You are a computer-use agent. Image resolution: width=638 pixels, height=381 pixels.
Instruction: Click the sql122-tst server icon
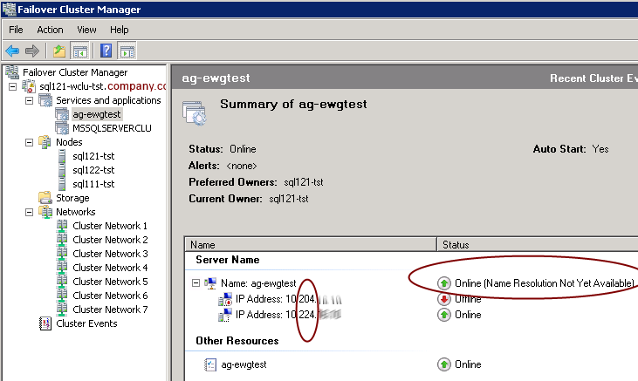(62, 170)
